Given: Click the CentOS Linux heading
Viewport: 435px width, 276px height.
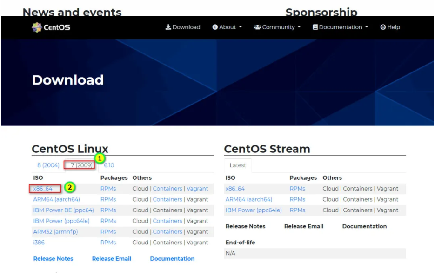Looking at the screenshot, I should point(70,149).
